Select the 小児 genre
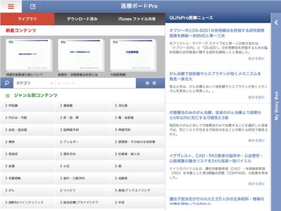281x211 pixels. (82, 166)
